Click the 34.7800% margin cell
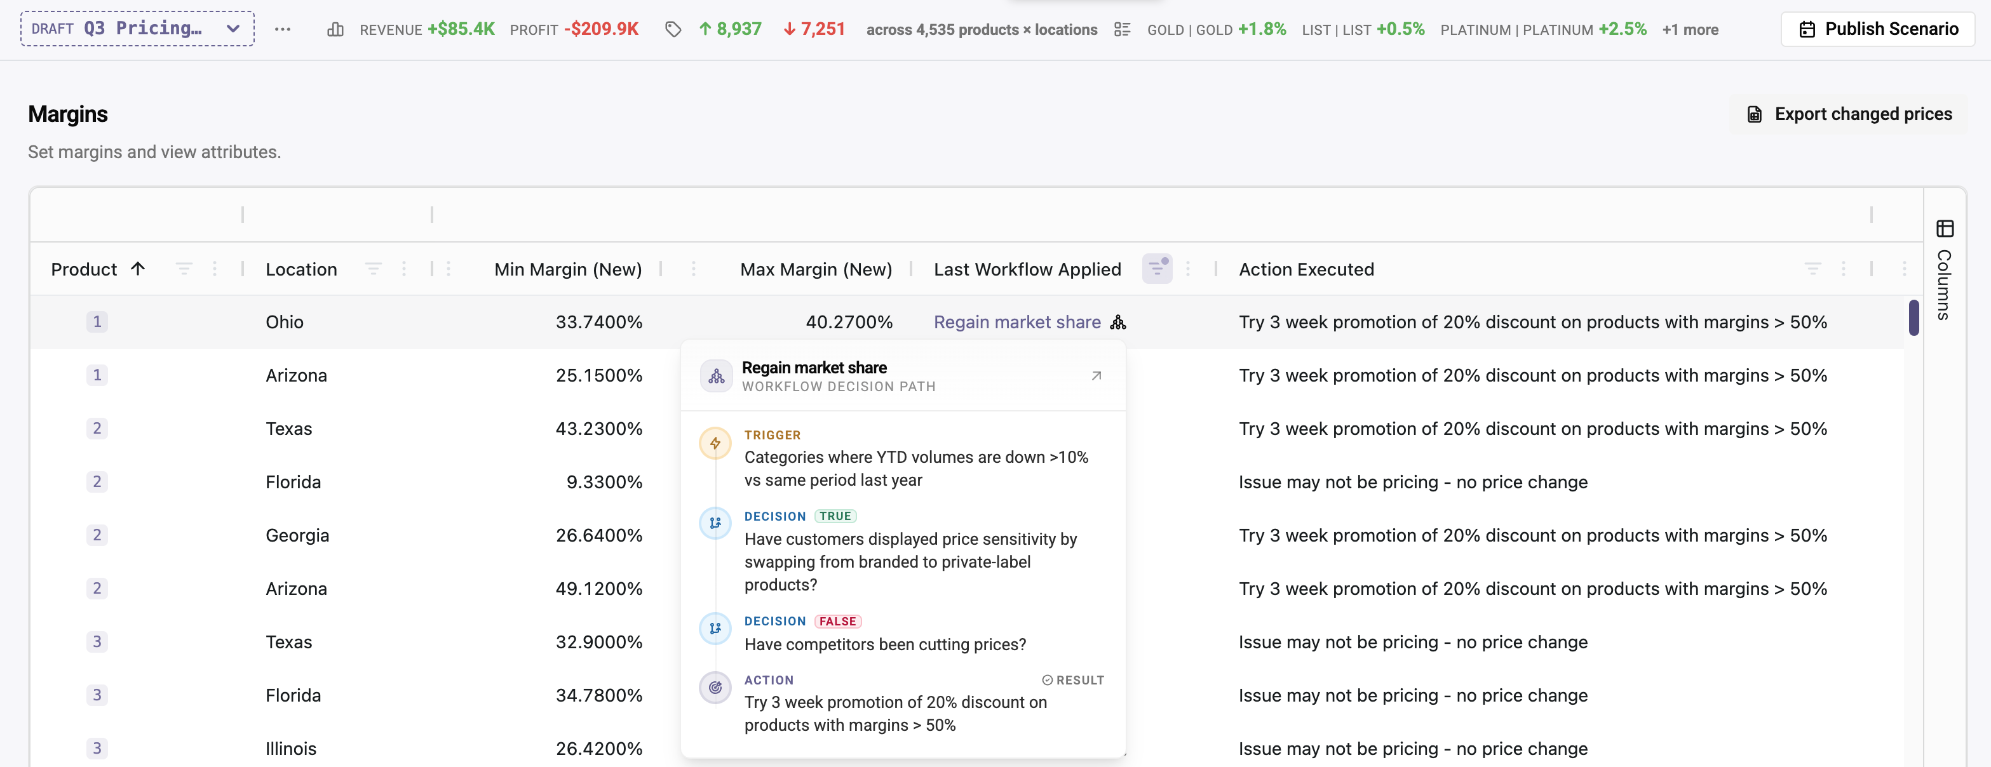This screenshot has height=767, width=1991. (599, 695)
